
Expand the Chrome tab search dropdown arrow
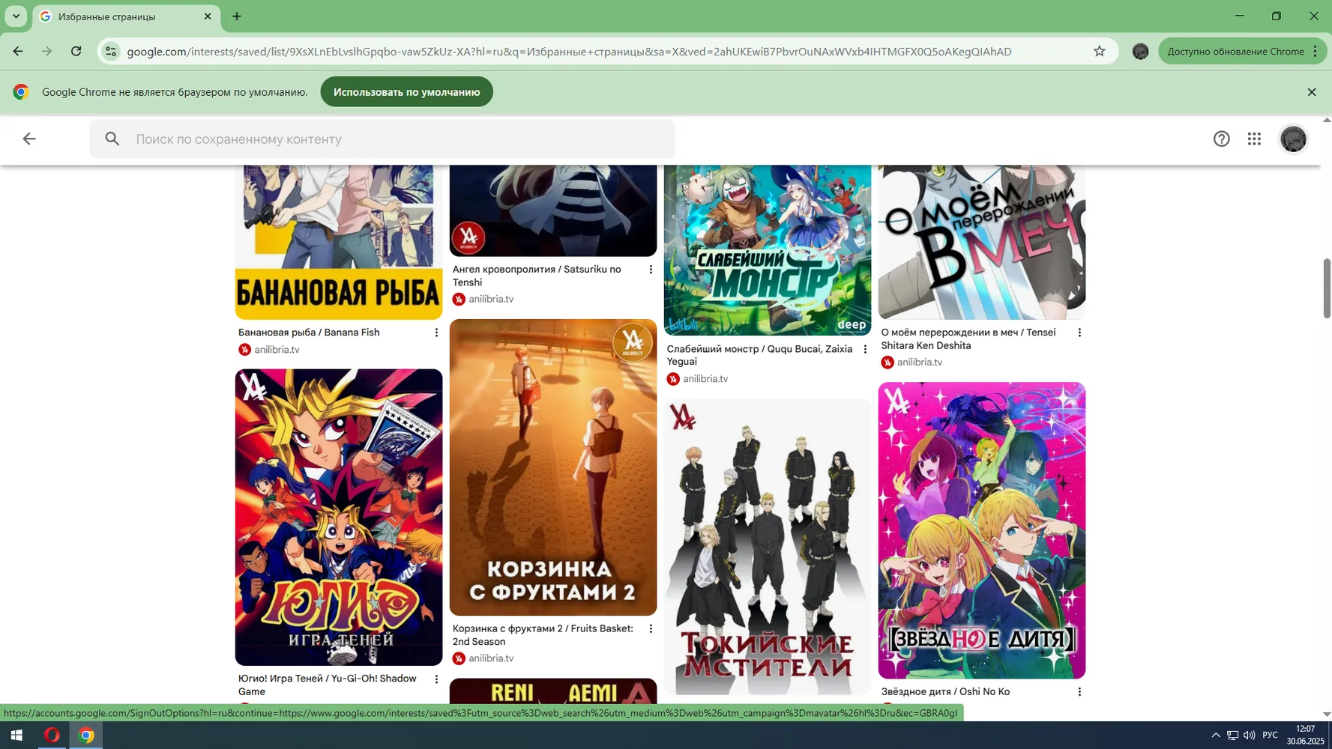tap(16, 16)
